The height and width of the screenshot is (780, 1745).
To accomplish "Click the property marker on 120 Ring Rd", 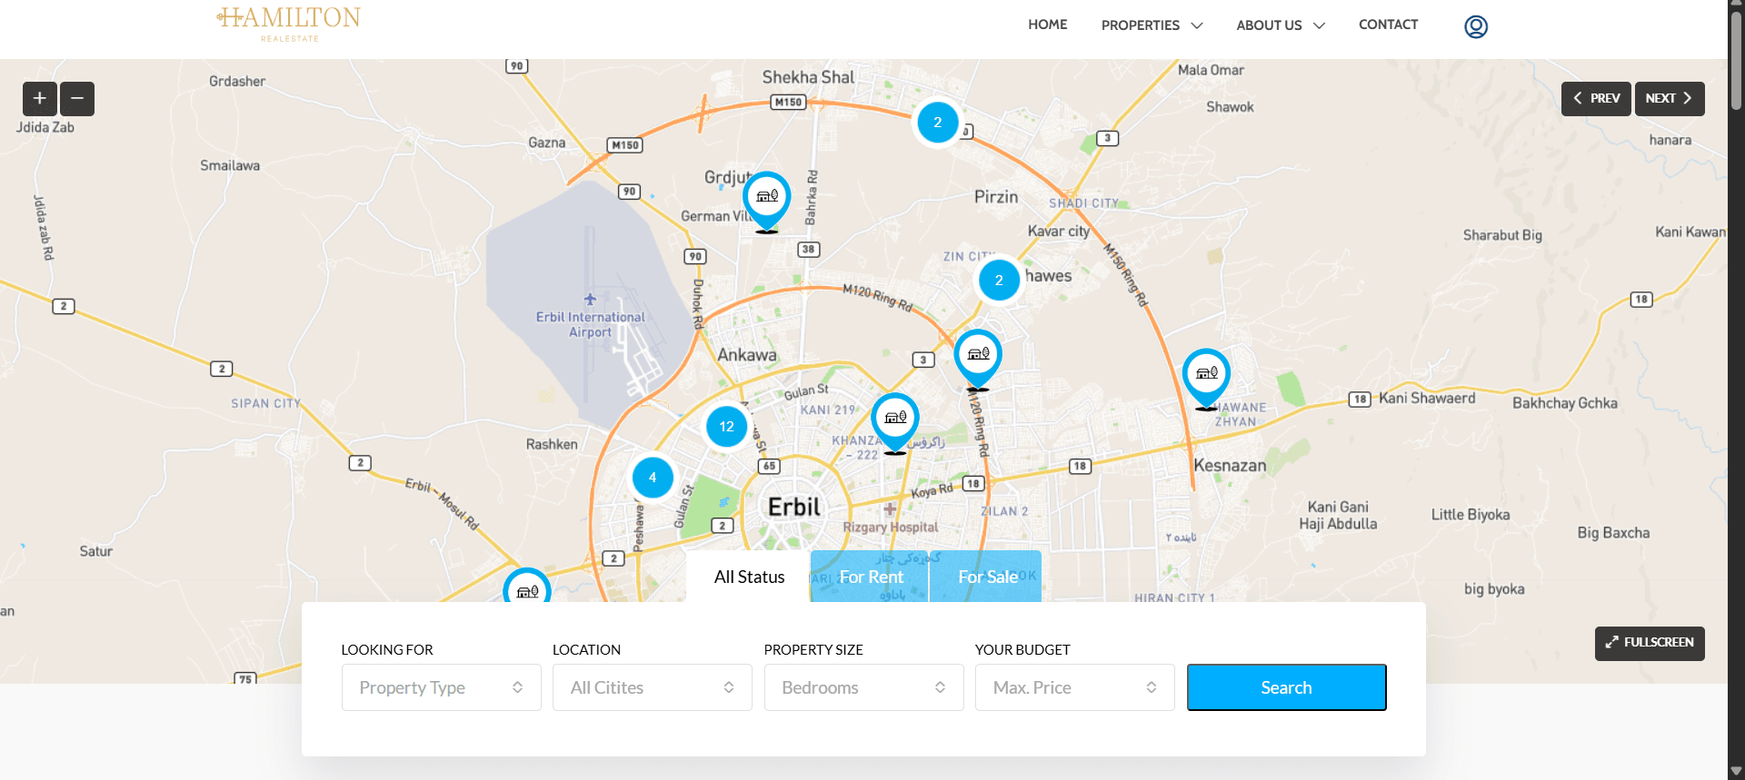I will point(978,356).
